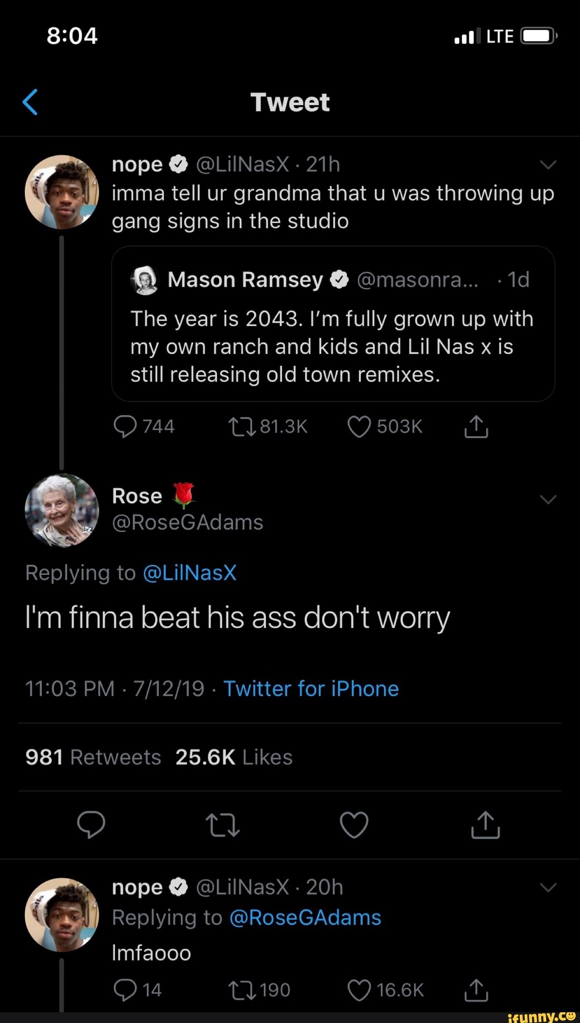
Task: Tap the heart icon to like Rose's tweet
Action: pos(354,826)
